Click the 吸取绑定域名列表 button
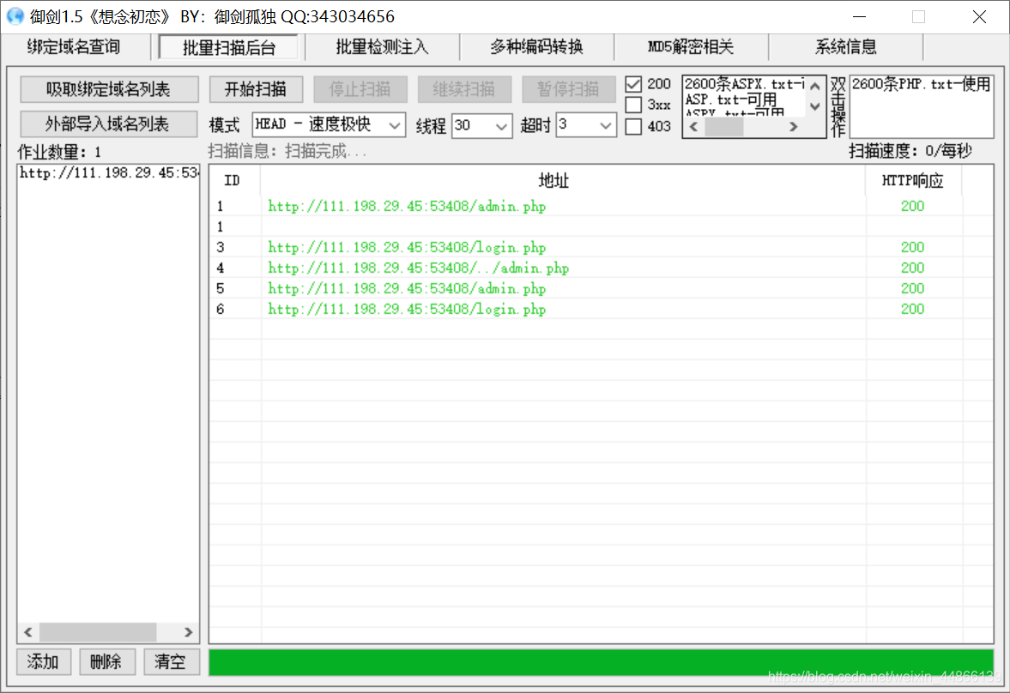This screenshot has height=693, width=1010. (109, 89)
